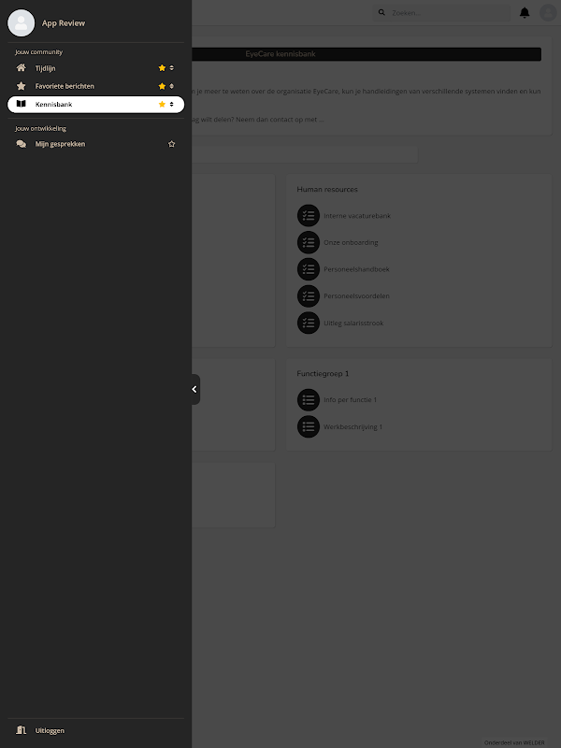Toggle favorite star for Tijdlijn
This screenshot has height=748, width=561.
point(162,67)
